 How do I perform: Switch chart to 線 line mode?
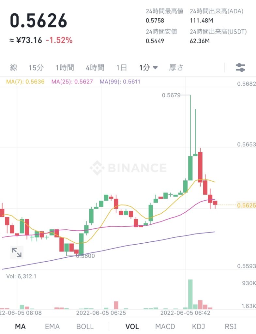pyautogui.click(x=13, y=68)
